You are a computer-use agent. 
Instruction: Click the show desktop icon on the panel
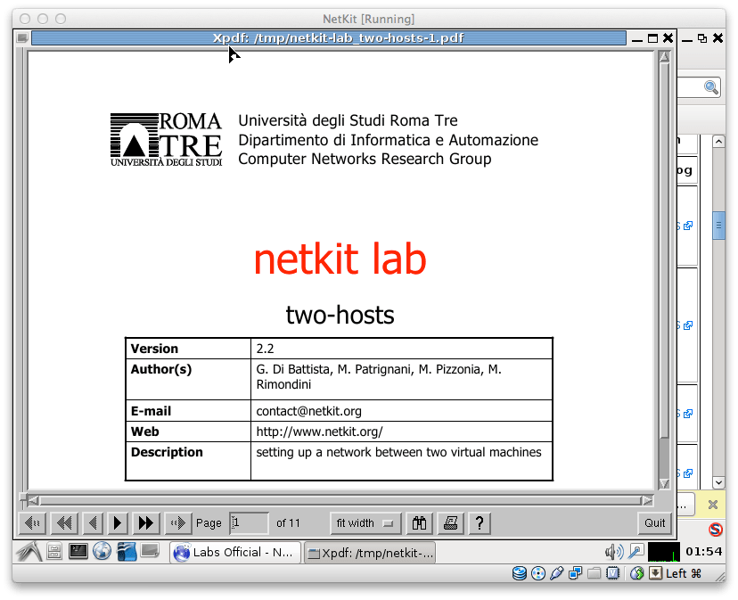tap(150, 551)
